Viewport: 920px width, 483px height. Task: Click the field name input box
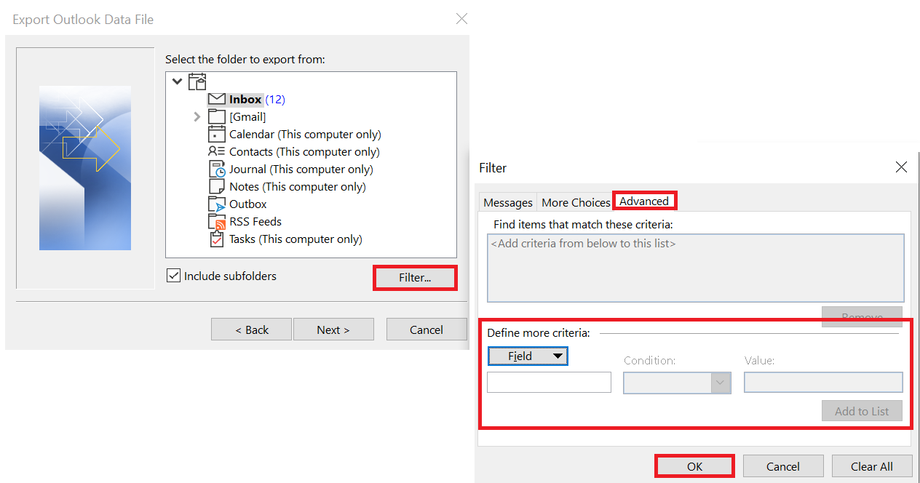(x=549, y=383)
